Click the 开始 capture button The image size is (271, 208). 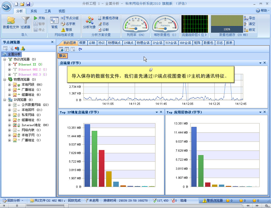(39, 18)
